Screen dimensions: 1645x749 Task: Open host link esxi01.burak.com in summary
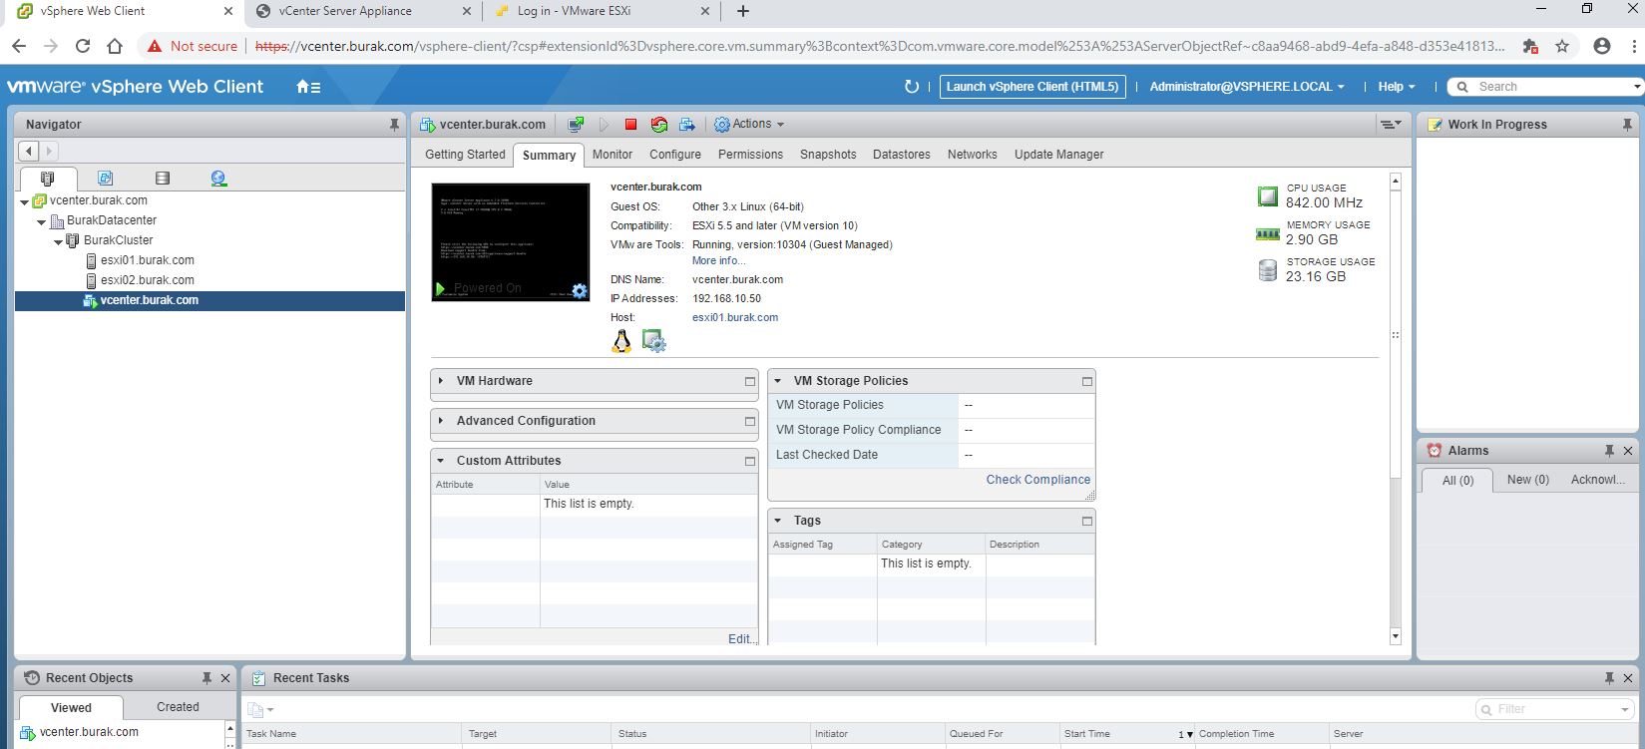pyautogui.click(x=735, y=318)
